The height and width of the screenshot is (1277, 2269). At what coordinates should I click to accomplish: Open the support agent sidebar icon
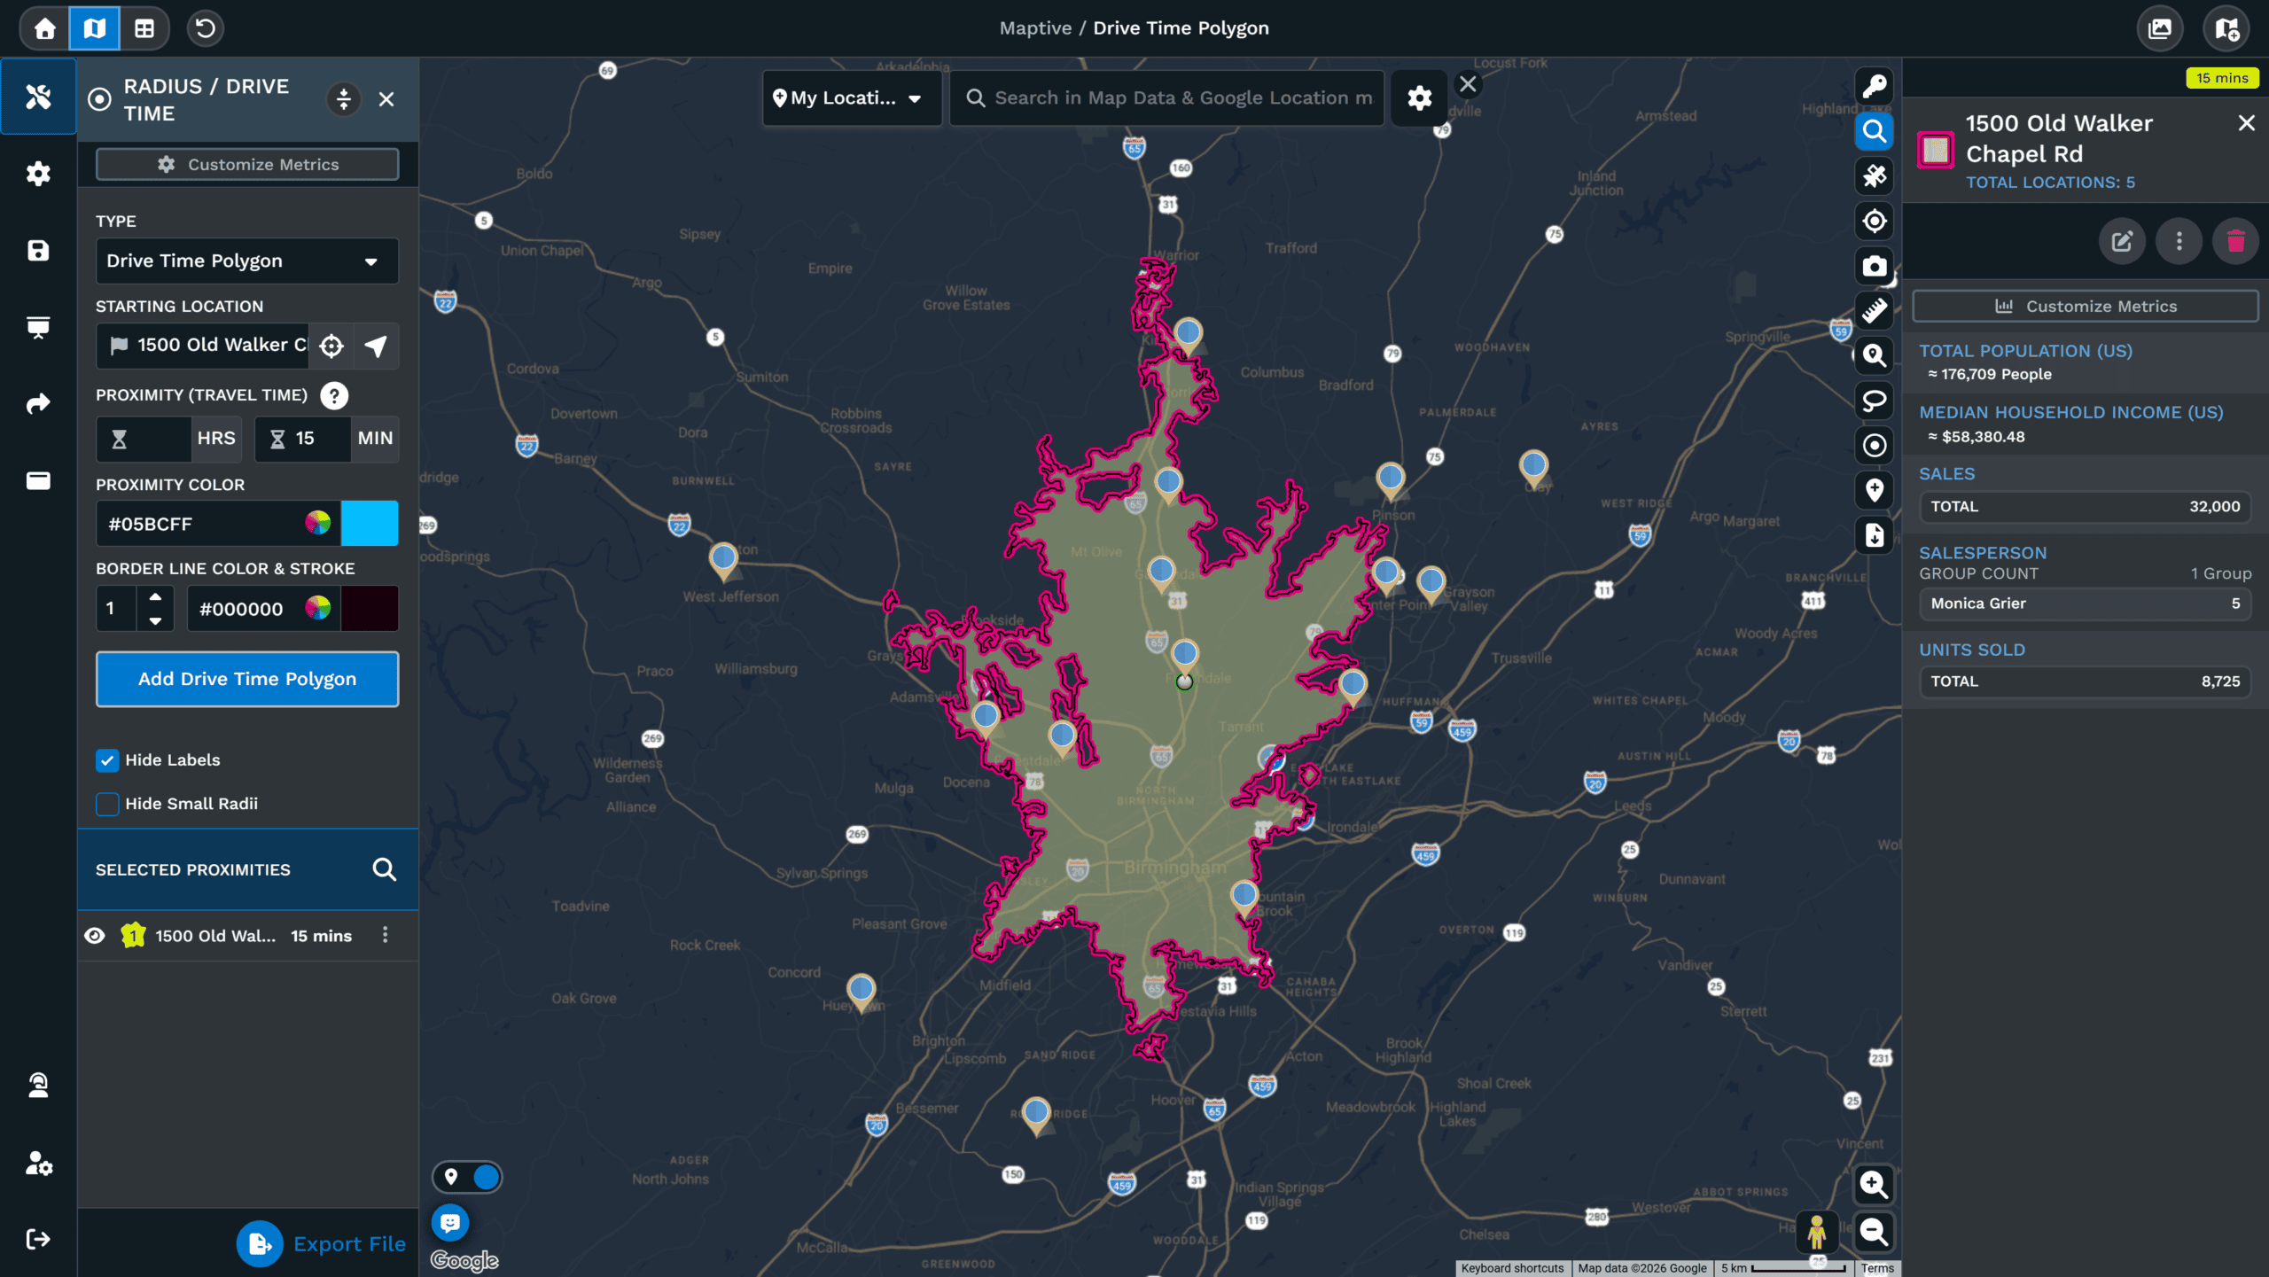[x=38, y=1086]
